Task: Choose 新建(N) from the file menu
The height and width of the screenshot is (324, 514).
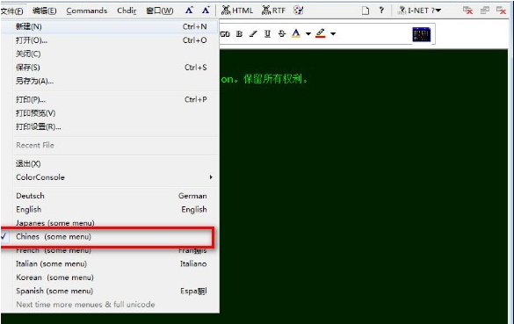Action: [x=110, y=26]
